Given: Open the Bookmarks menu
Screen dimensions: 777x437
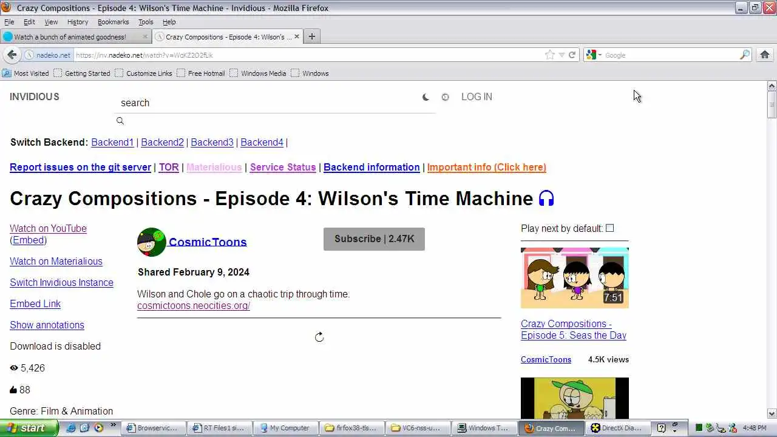Looking at the screenshot, I should 113,22.
